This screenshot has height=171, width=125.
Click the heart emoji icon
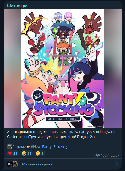[x=10, y=153]
